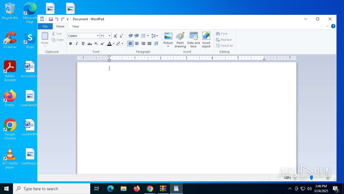This screenshot has height=194, width=344.
Task: Open the Customize Quick Access Toolbar arrow
Action: [67, 19]
